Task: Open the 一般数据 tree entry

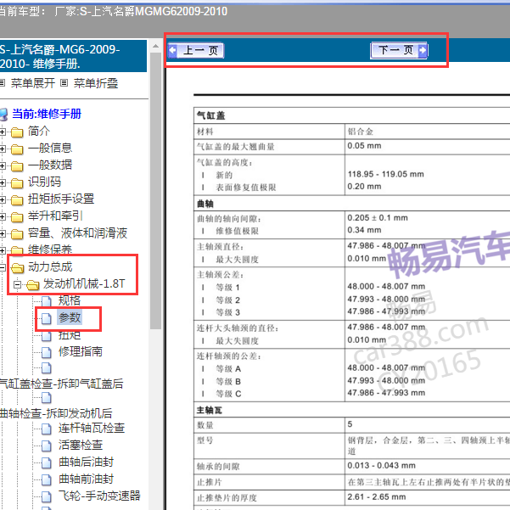Action: point(50,165)
